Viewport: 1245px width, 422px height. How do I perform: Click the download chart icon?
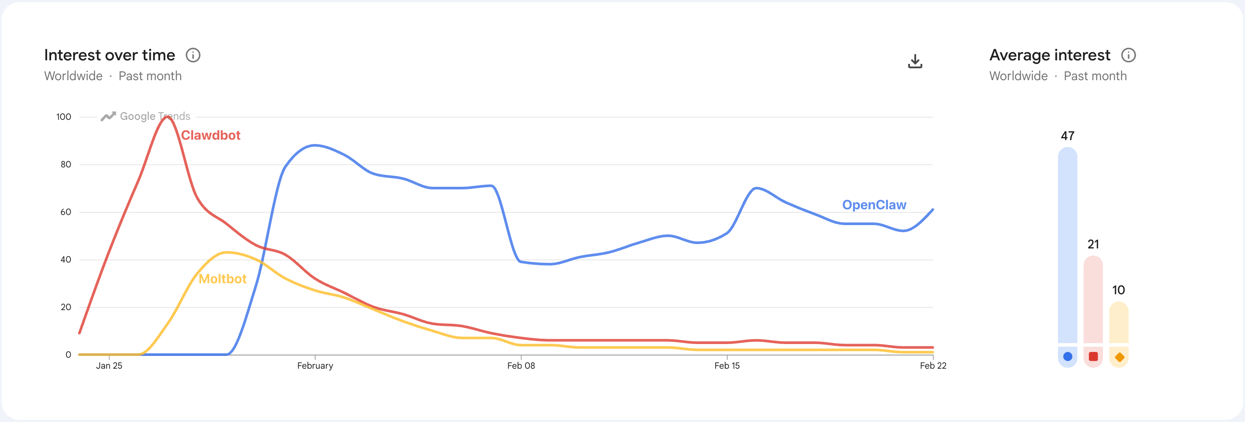point(915,61)
